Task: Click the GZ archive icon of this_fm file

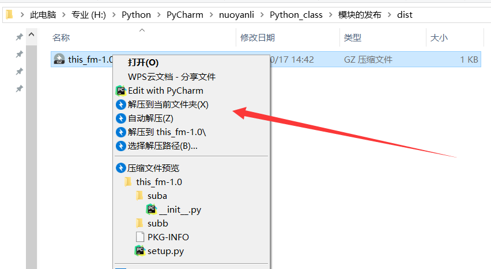Action: click(x=59, y=59)
